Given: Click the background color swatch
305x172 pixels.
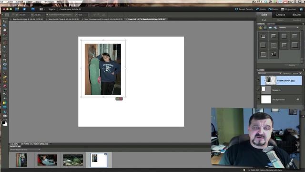Looking at the screenshot, I should pyautogui.click(x=6, y=124).
